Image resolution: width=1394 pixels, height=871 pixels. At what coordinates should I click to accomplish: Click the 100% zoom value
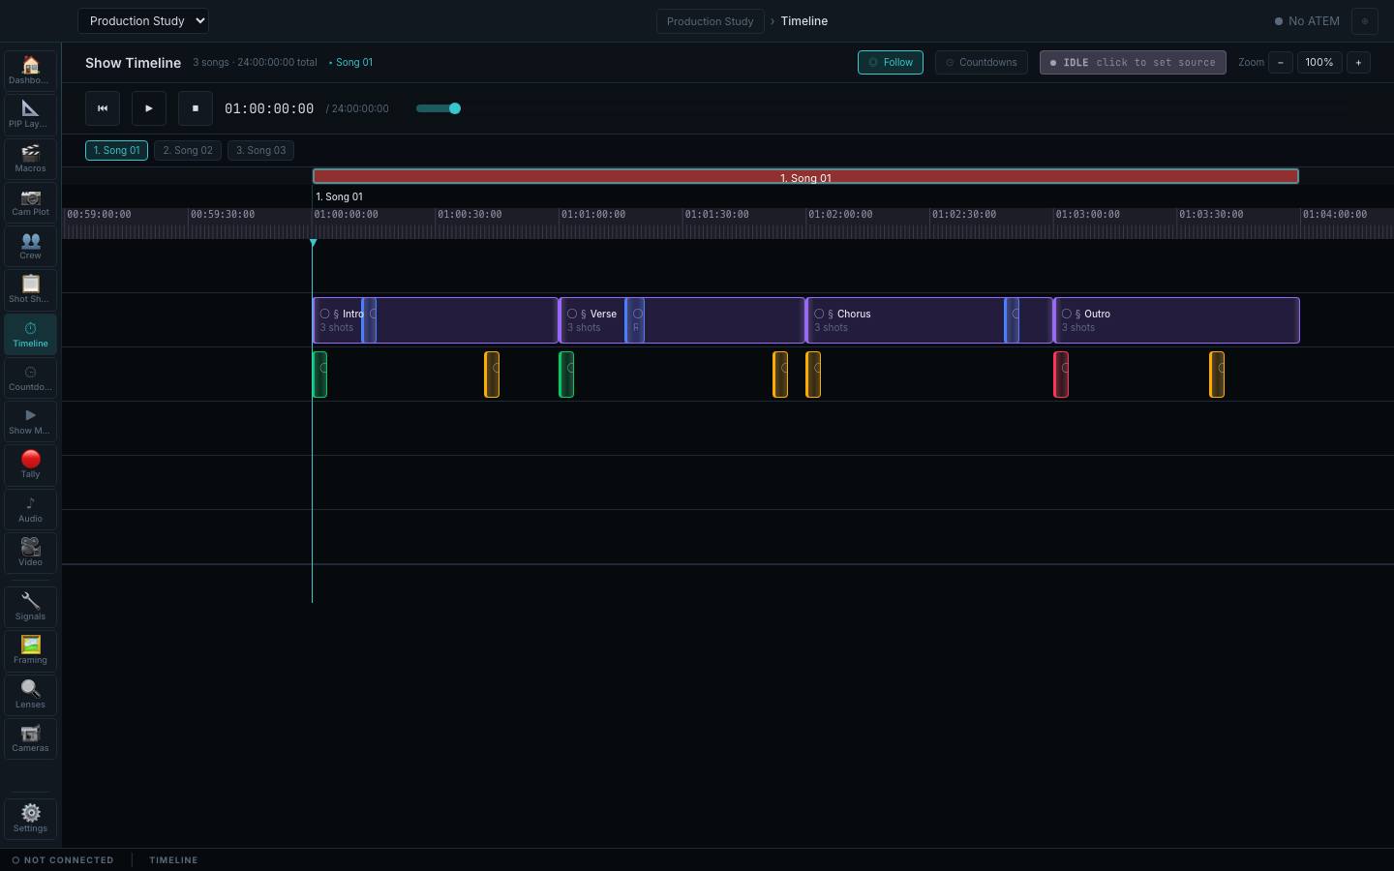pyautogui.click(x=1319, y=62)
